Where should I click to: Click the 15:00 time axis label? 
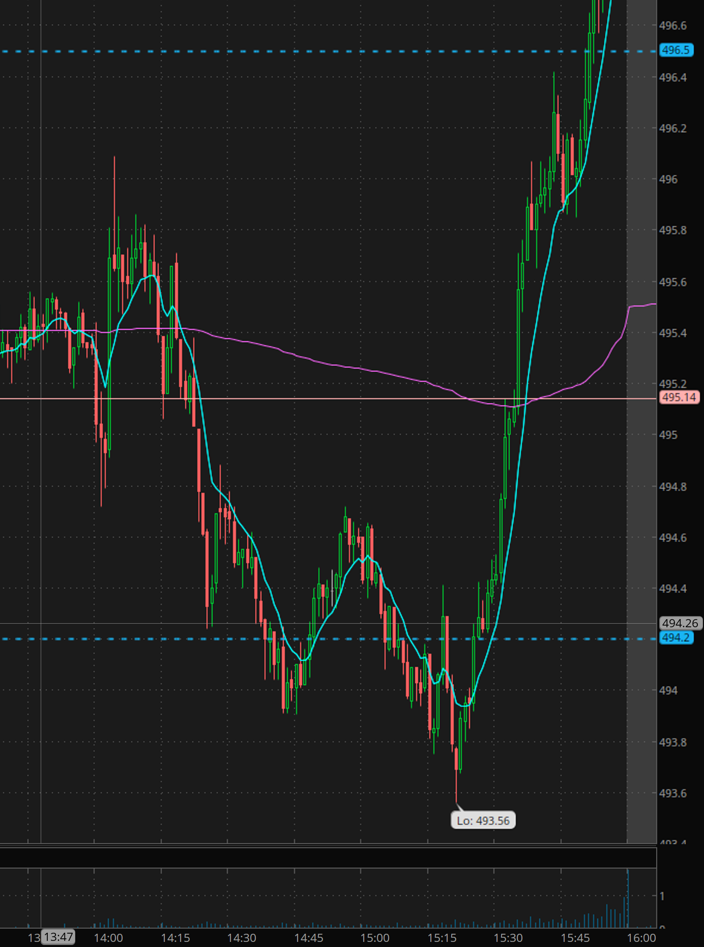(375, 938)
